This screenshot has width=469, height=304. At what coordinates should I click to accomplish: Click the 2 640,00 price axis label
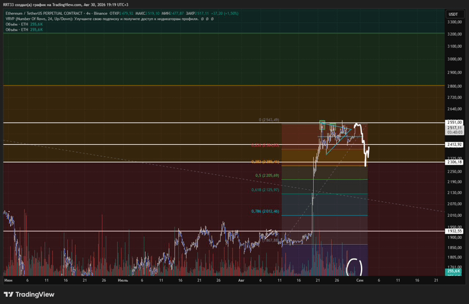click(x=455, y=109)
